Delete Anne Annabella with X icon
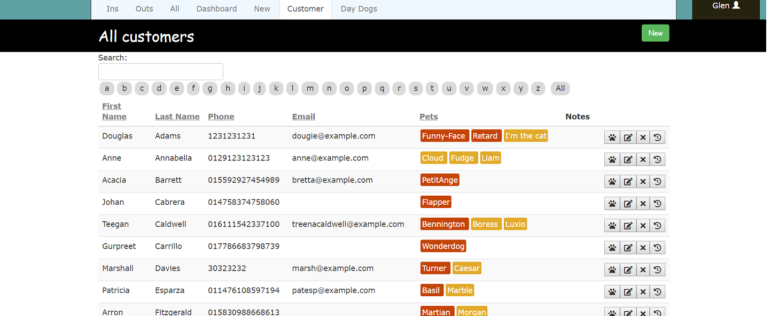 pyautogui.click(x=643, y=159)
